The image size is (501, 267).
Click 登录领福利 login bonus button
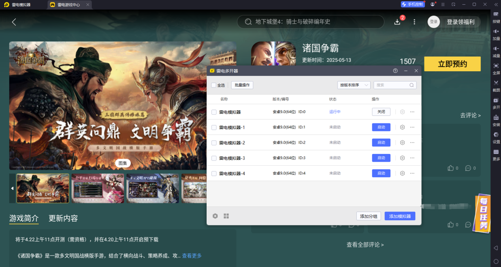[x=461, y=22]
